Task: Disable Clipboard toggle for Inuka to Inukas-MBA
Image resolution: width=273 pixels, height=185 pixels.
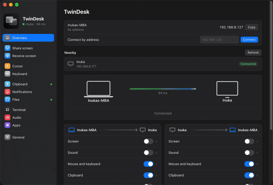Action: point(249,175)
